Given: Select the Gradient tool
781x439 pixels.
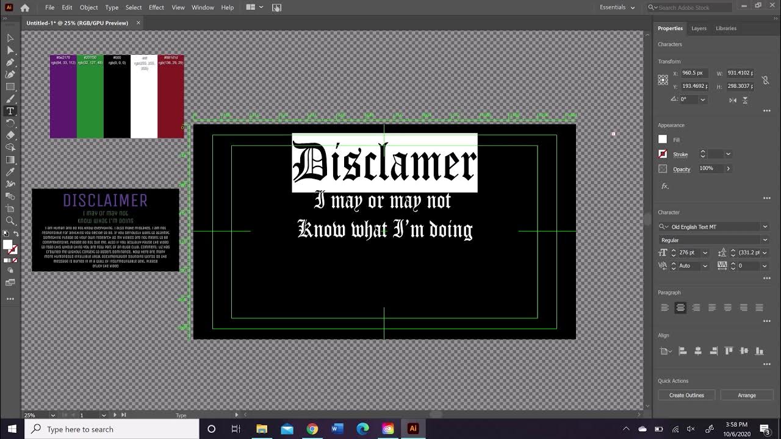Looking at the screenshot, I should pos(10,160).
